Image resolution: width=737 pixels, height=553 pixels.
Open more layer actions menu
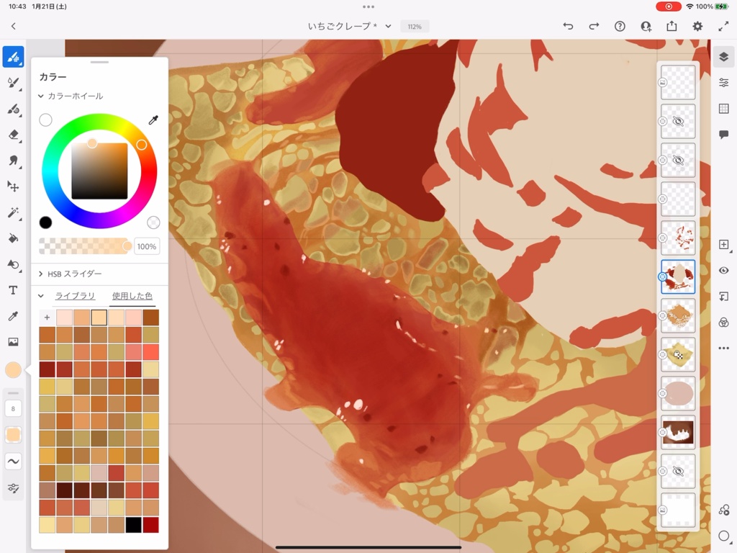(724, 349)
